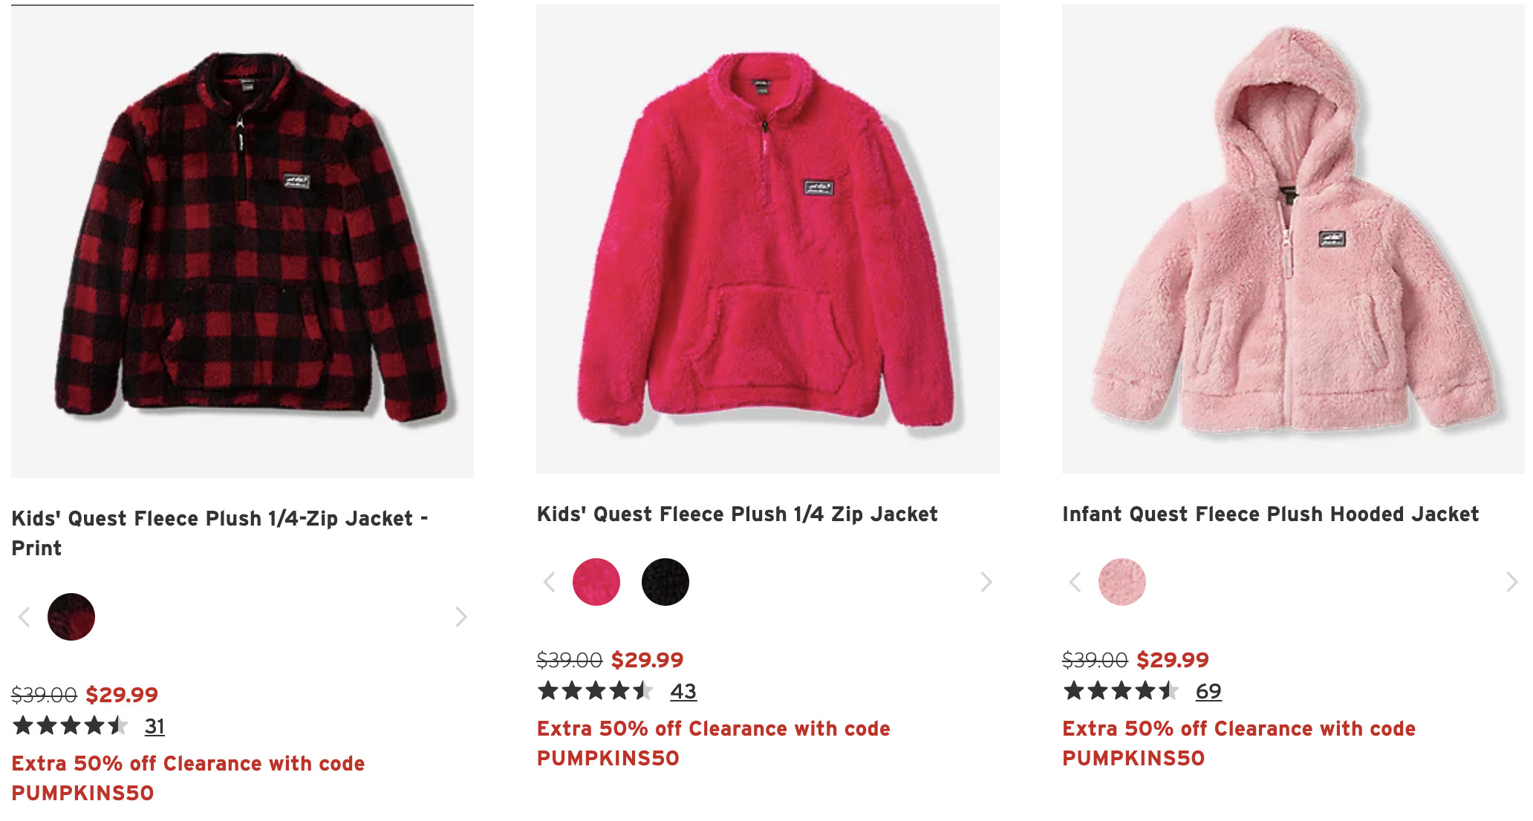Click the bright pink jacket product image
The width and height of the screenshot is (1533, 821).
pyautogui.click(x=767, y=239)
